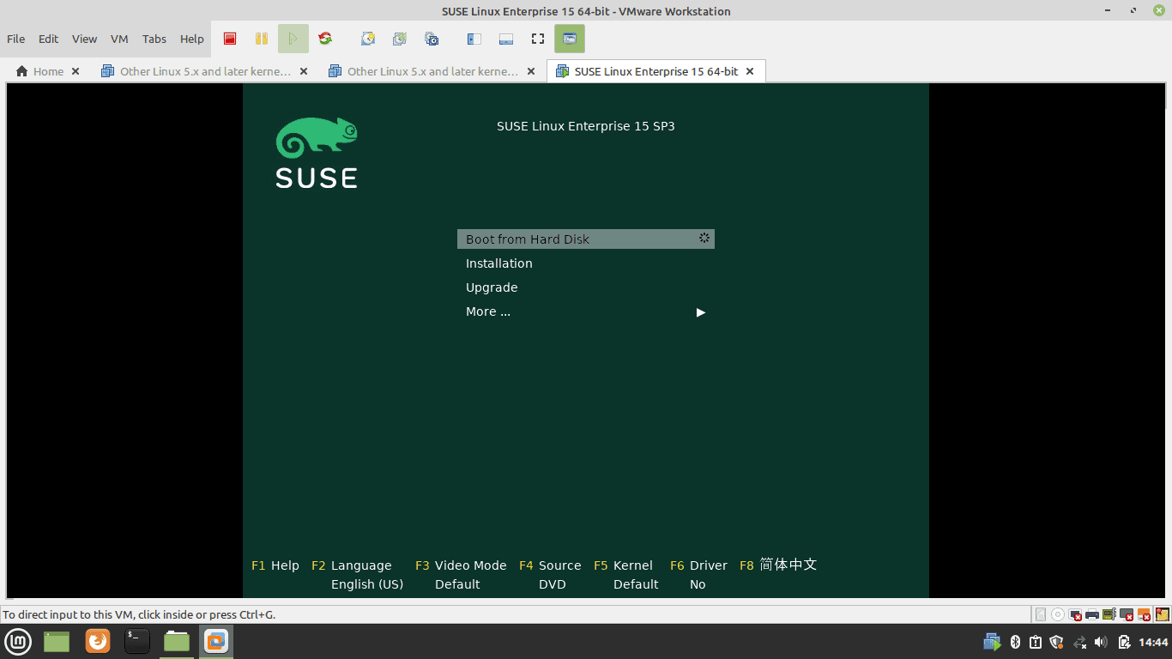Enter full screen mode with the toolbar icon
The image size is (1172, 659).
[538, 39]
